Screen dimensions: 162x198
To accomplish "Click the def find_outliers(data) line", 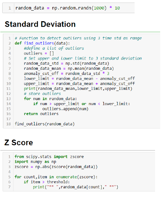I will [42, 43].
